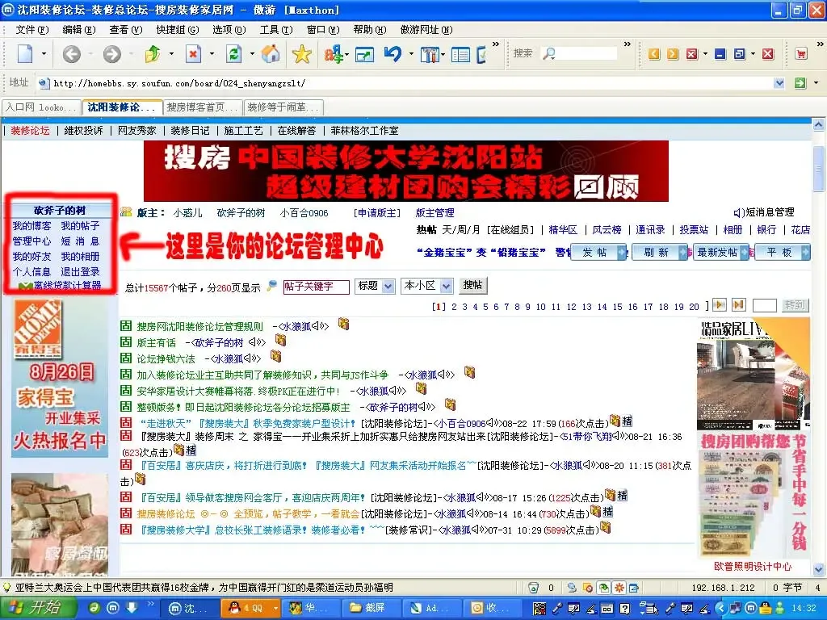Click the status bar popup-blocker counter icon
This screenshot has height=620, width=827.
(x=533, y=588)
